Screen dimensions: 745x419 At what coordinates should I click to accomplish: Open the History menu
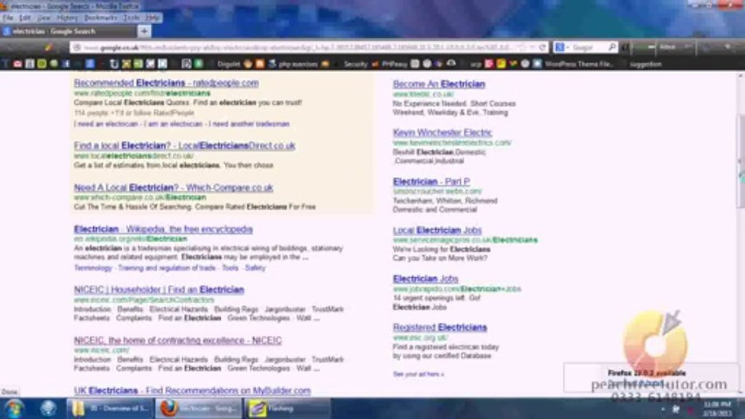(67, 18)
